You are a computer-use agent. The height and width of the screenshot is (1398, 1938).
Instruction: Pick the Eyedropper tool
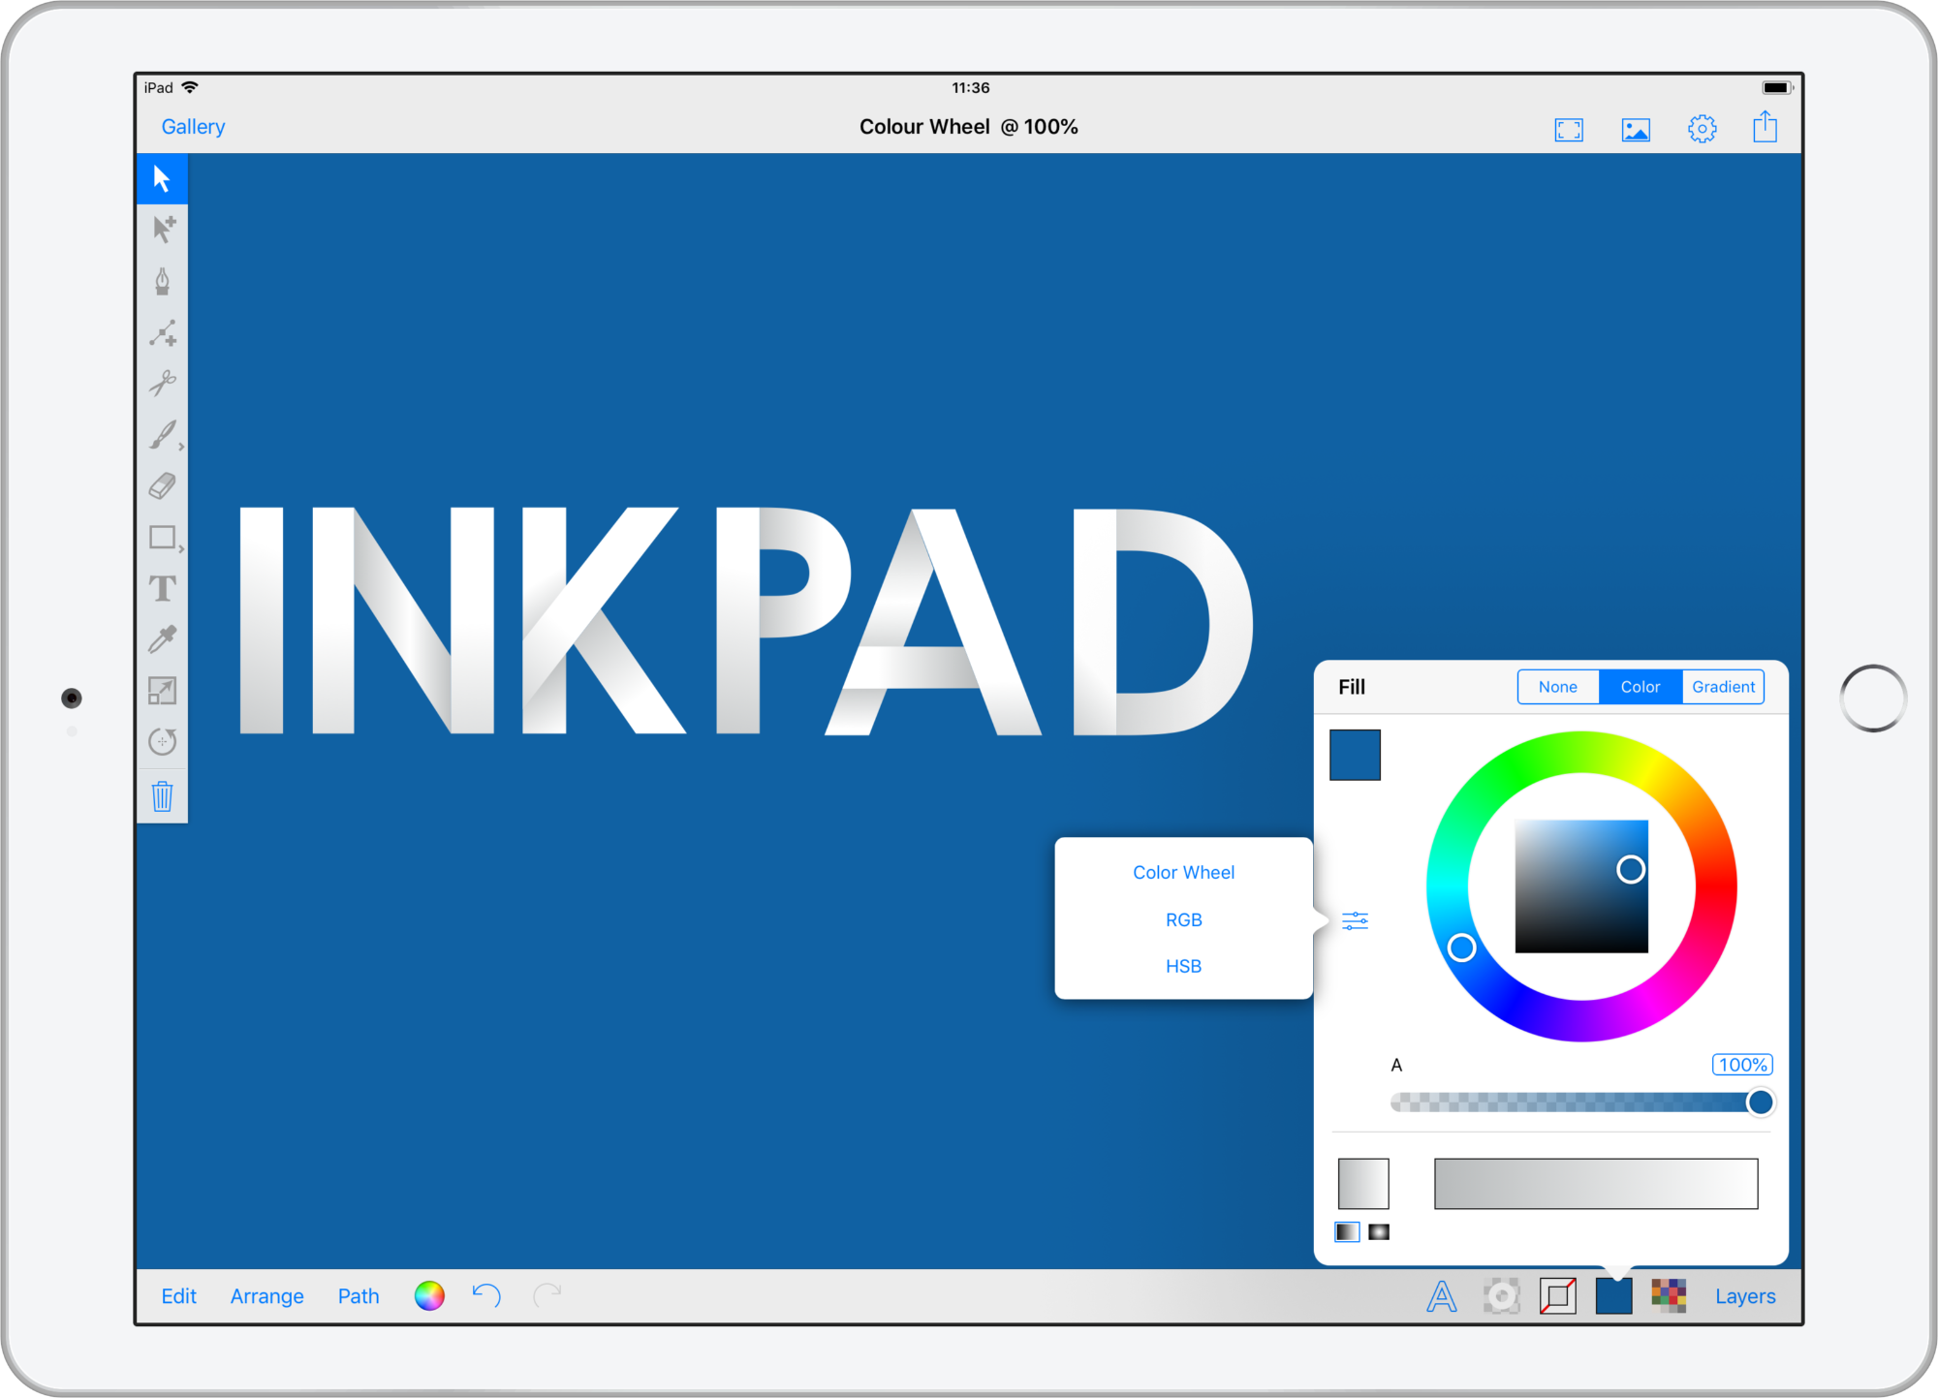(162, 639)
